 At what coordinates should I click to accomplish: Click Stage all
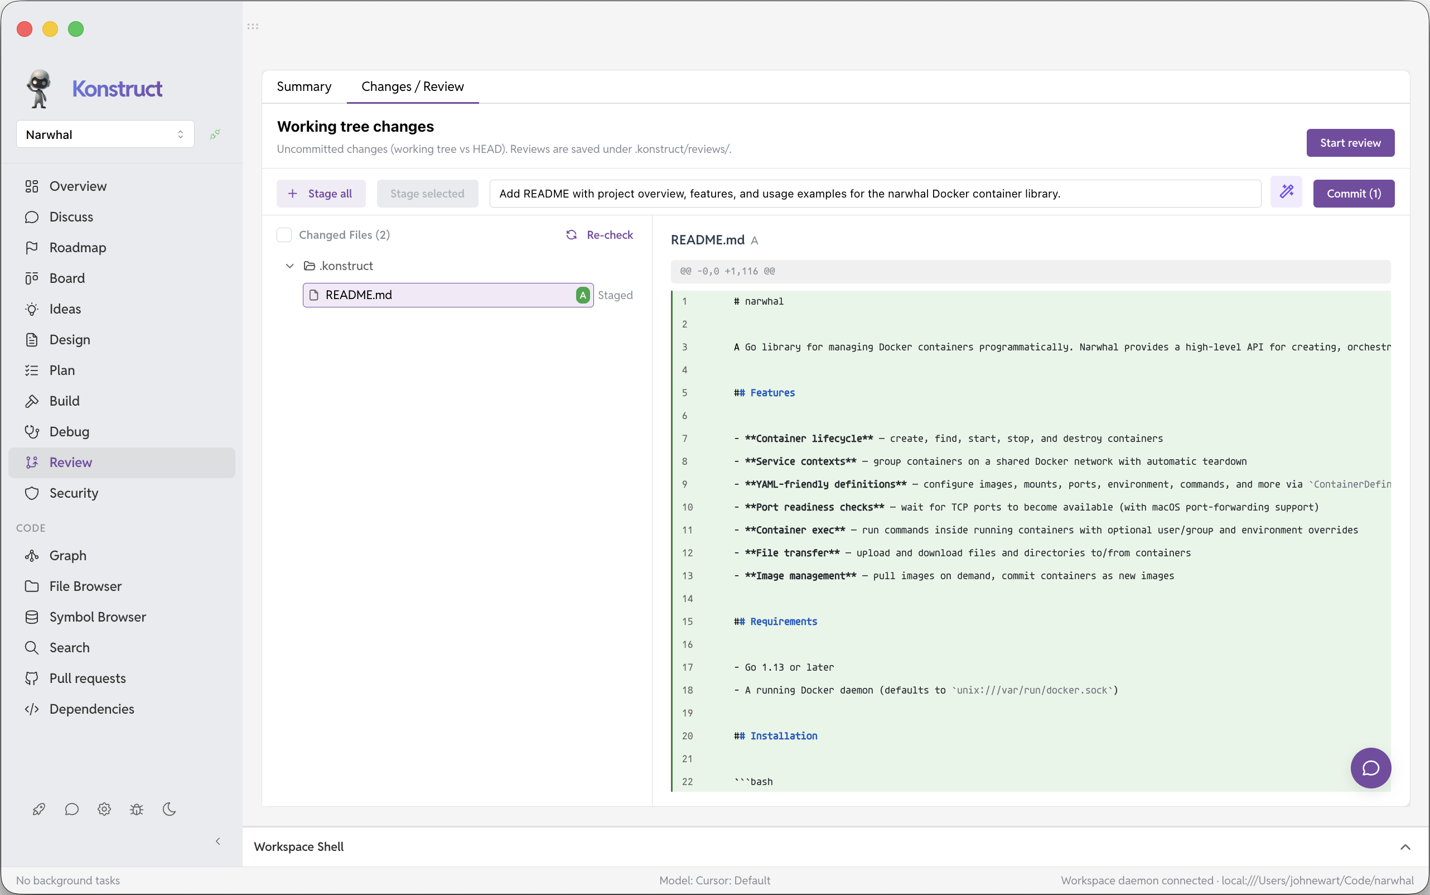pos(321,194)
